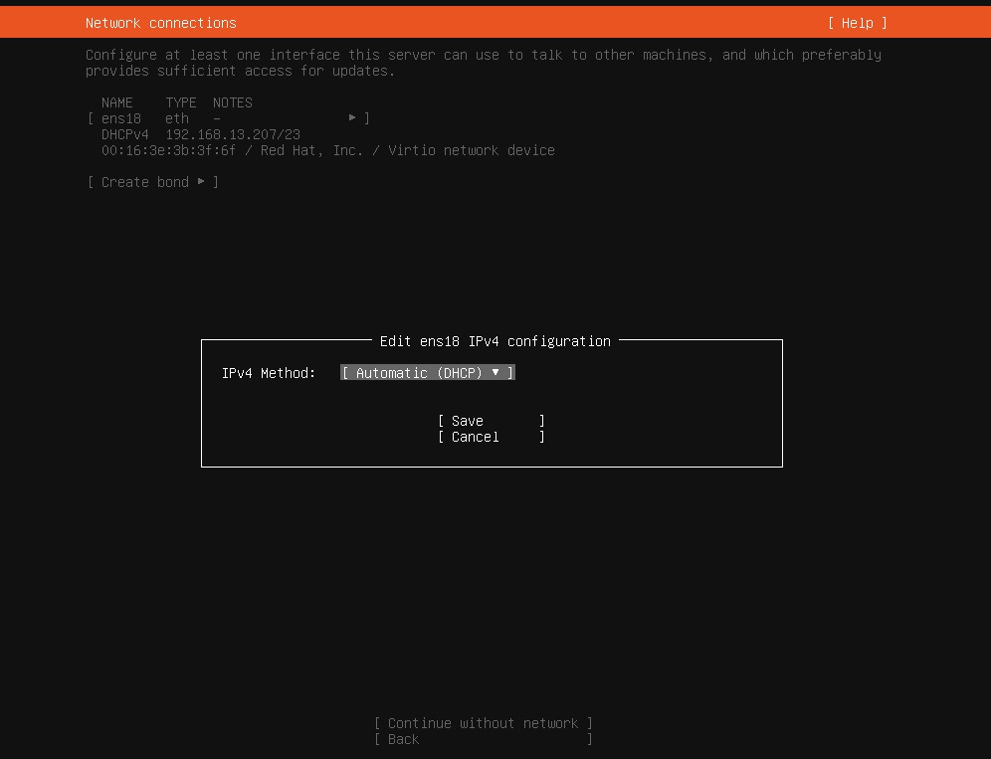
Task: Open the Create bond option
Action: click(x=153, y=182)
